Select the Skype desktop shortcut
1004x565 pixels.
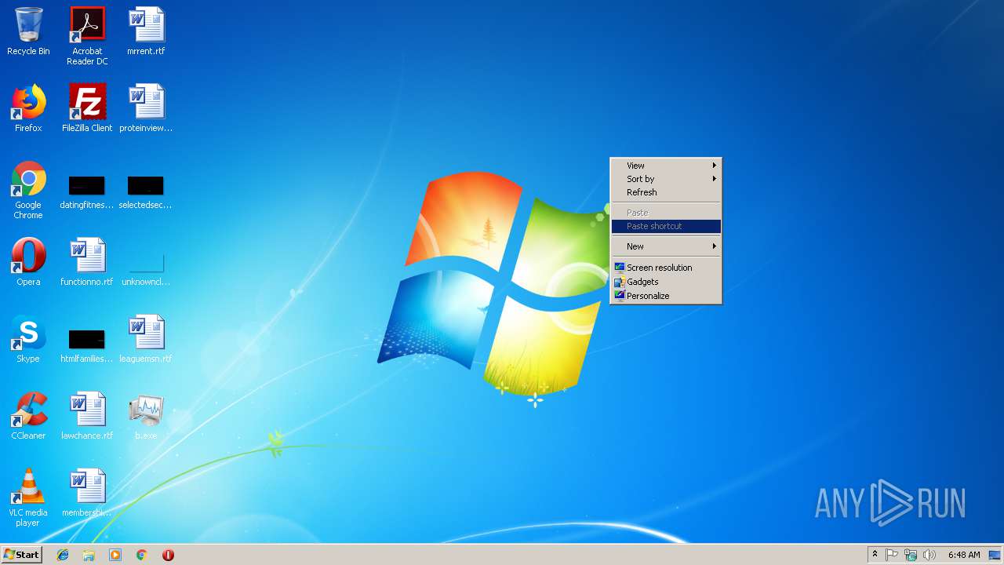click(28, 339)
